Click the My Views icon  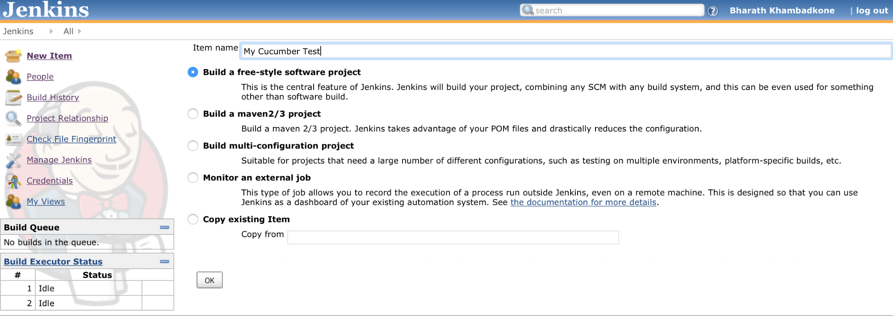pyautogui.click(x=13, y=201)
